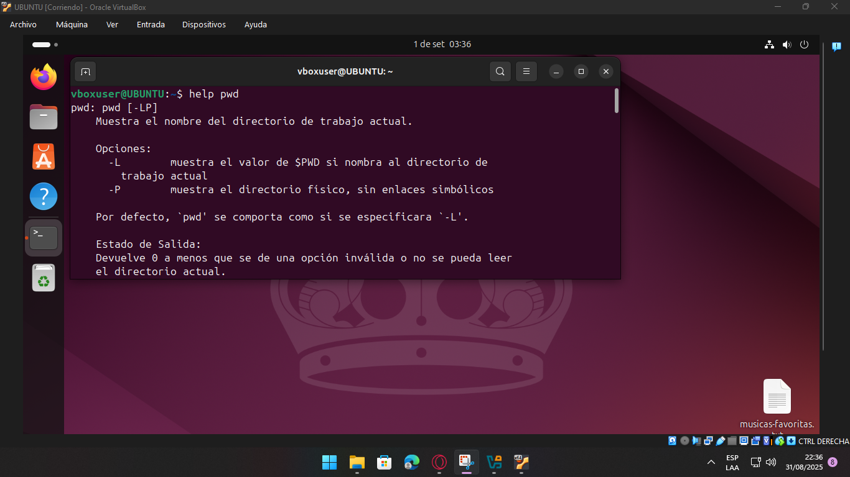Open the Ubuntu power menu icon

[804, 45]
